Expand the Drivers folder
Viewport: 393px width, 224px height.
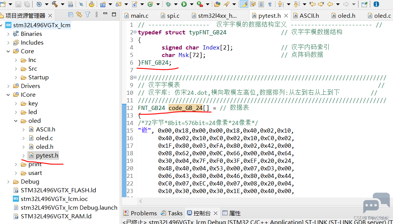[8, 86]
